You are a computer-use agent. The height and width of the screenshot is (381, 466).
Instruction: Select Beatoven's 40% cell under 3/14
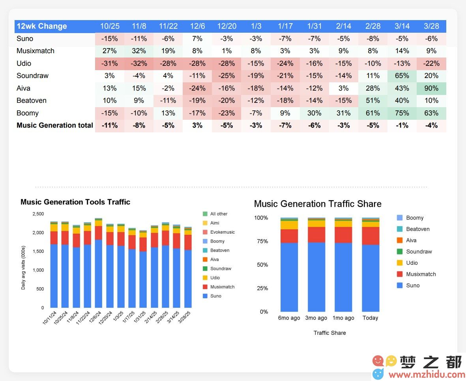(x=402, y=100)
